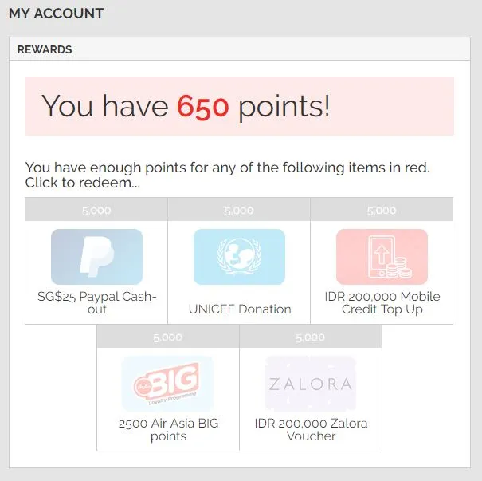This screenshot has height=481, width=482.
Task: Select IDR 200,000 Mobile Credit Top Up text
Action: [382, 302]
